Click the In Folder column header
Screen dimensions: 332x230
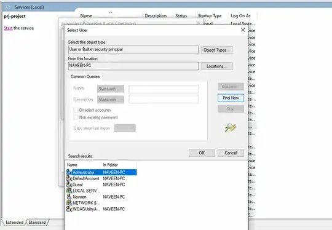click(x=119, y=165)
